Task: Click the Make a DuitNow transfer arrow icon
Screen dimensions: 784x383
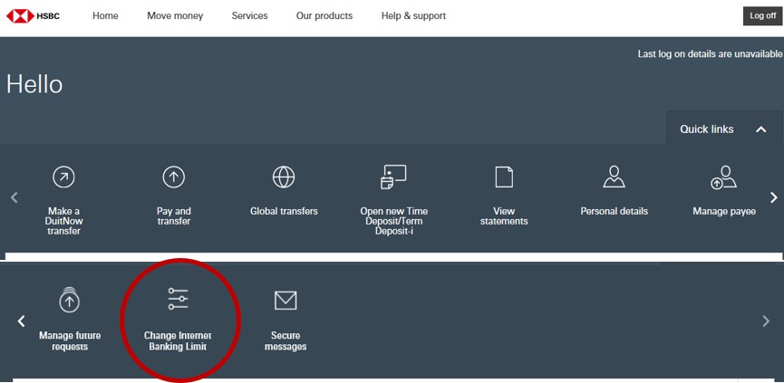Action: 63,177
